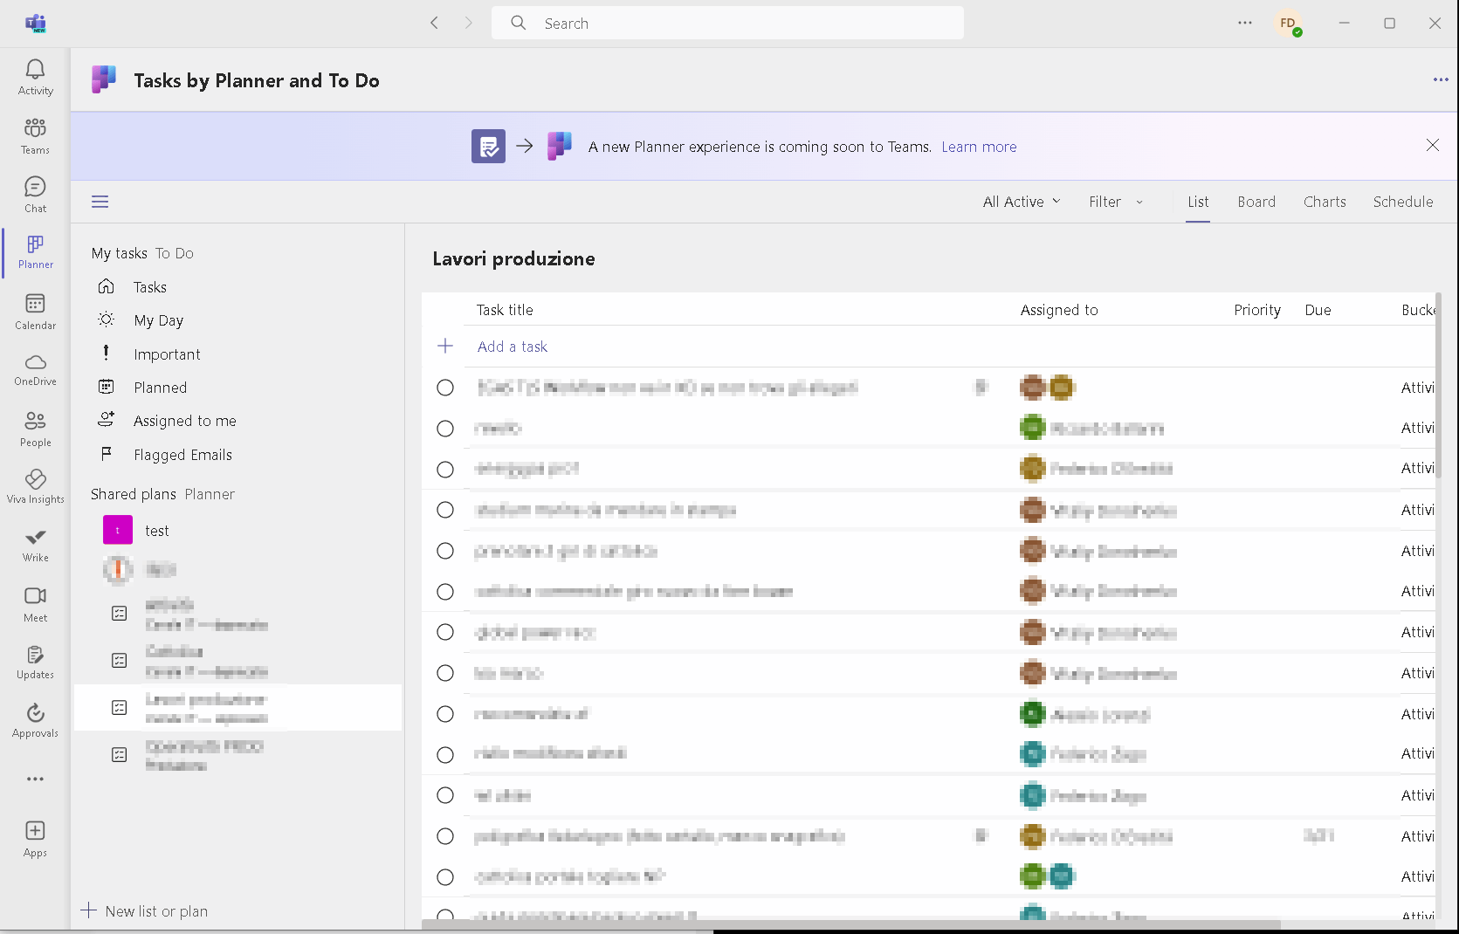
Task: Click the Search input field
Action: (x=727, y=24)
